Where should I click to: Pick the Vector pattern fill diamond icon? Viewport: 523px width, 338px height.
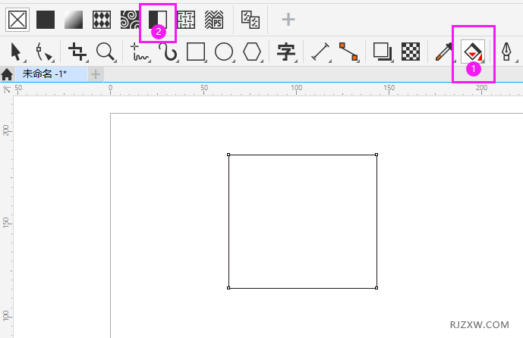pos(102,20)
